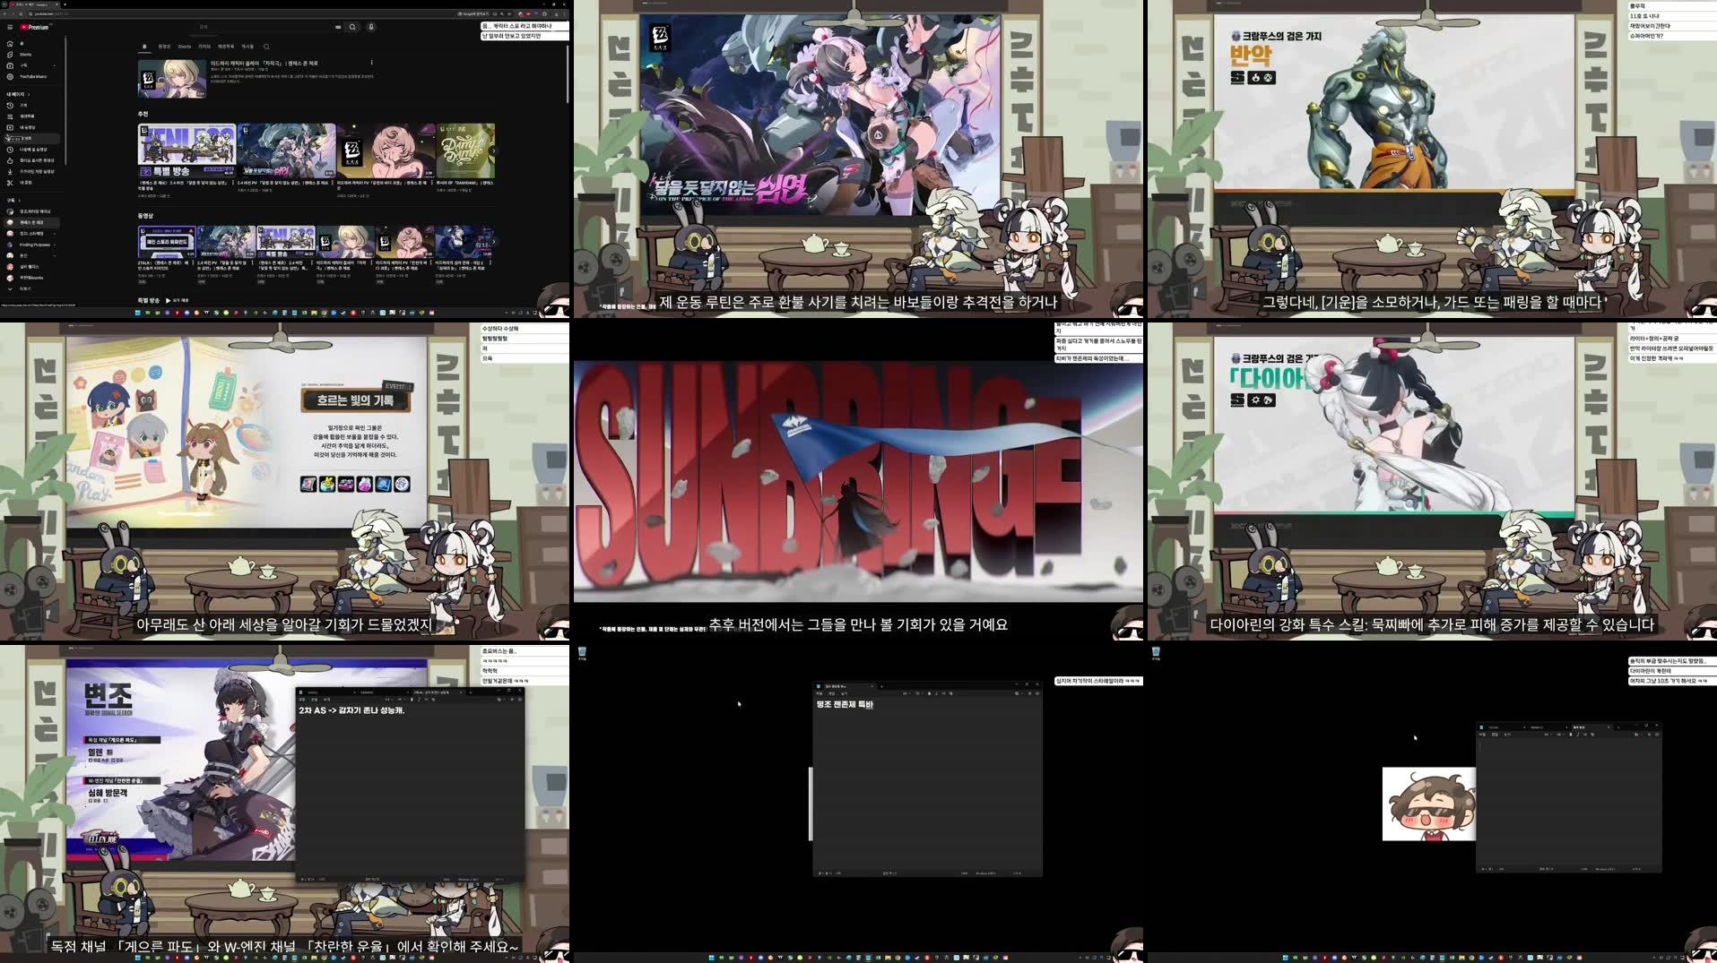Click the voice search microphone icon
1717x963 pixels.
coord(371,27)
